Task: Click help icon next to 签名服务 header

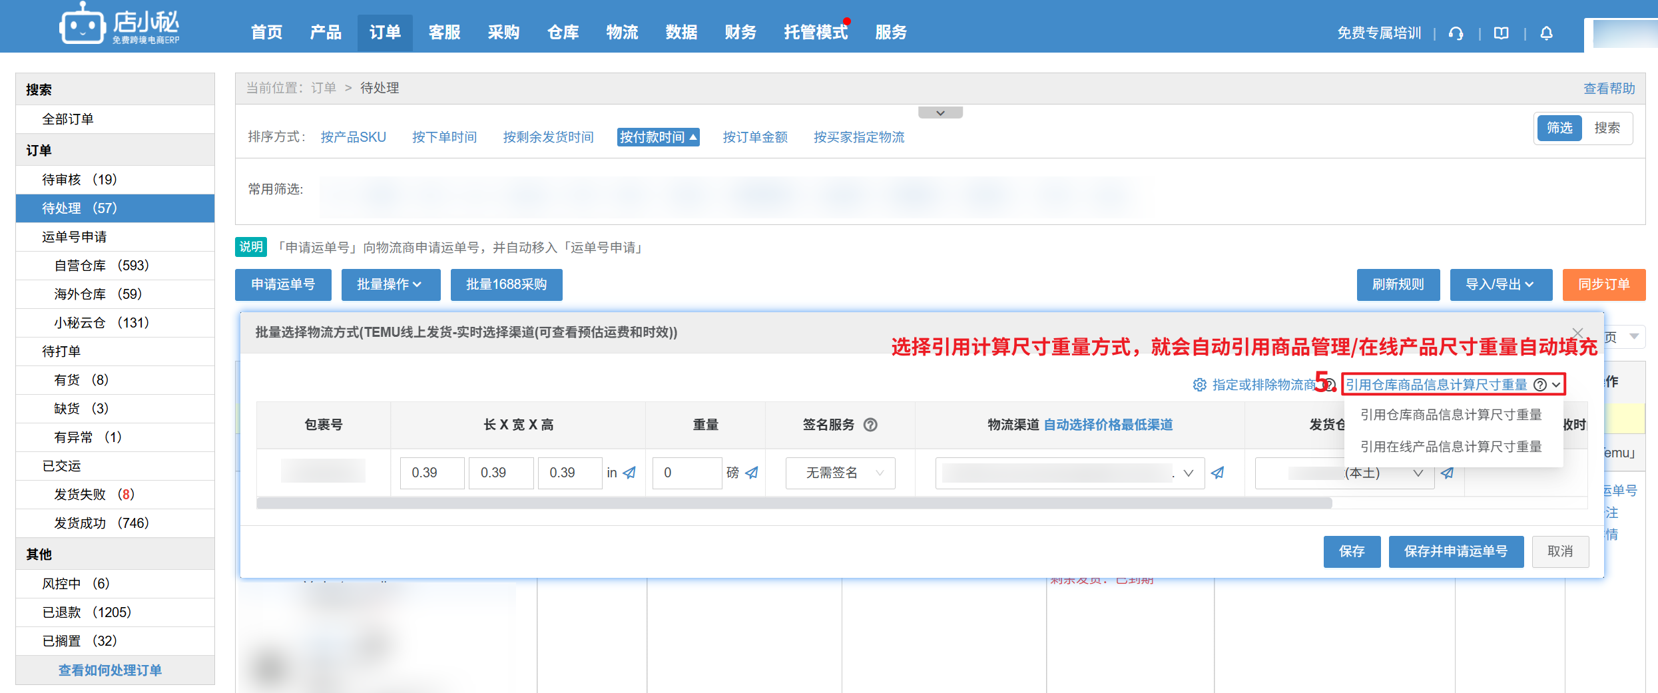Action: pyautogui.click(x=870, y=425)
